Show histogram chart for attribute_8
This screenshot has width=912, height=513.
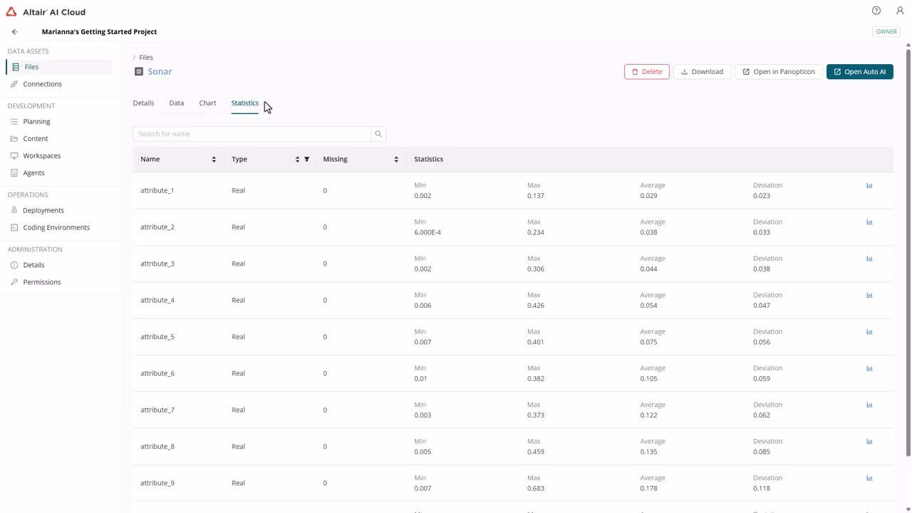point(869,441)
